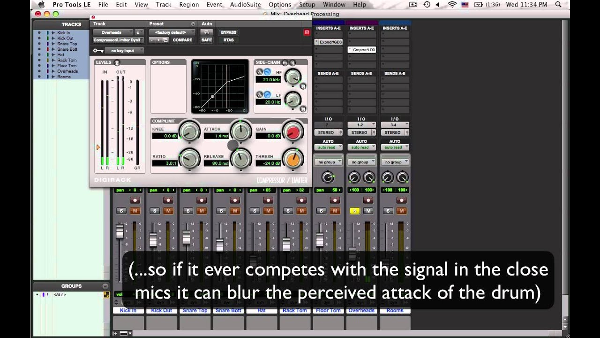
Task: Open Rooms no group dropdown
Action: pos(395,162)
